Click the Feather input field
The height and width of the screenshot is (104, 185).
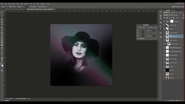click(x=25, y=7)
